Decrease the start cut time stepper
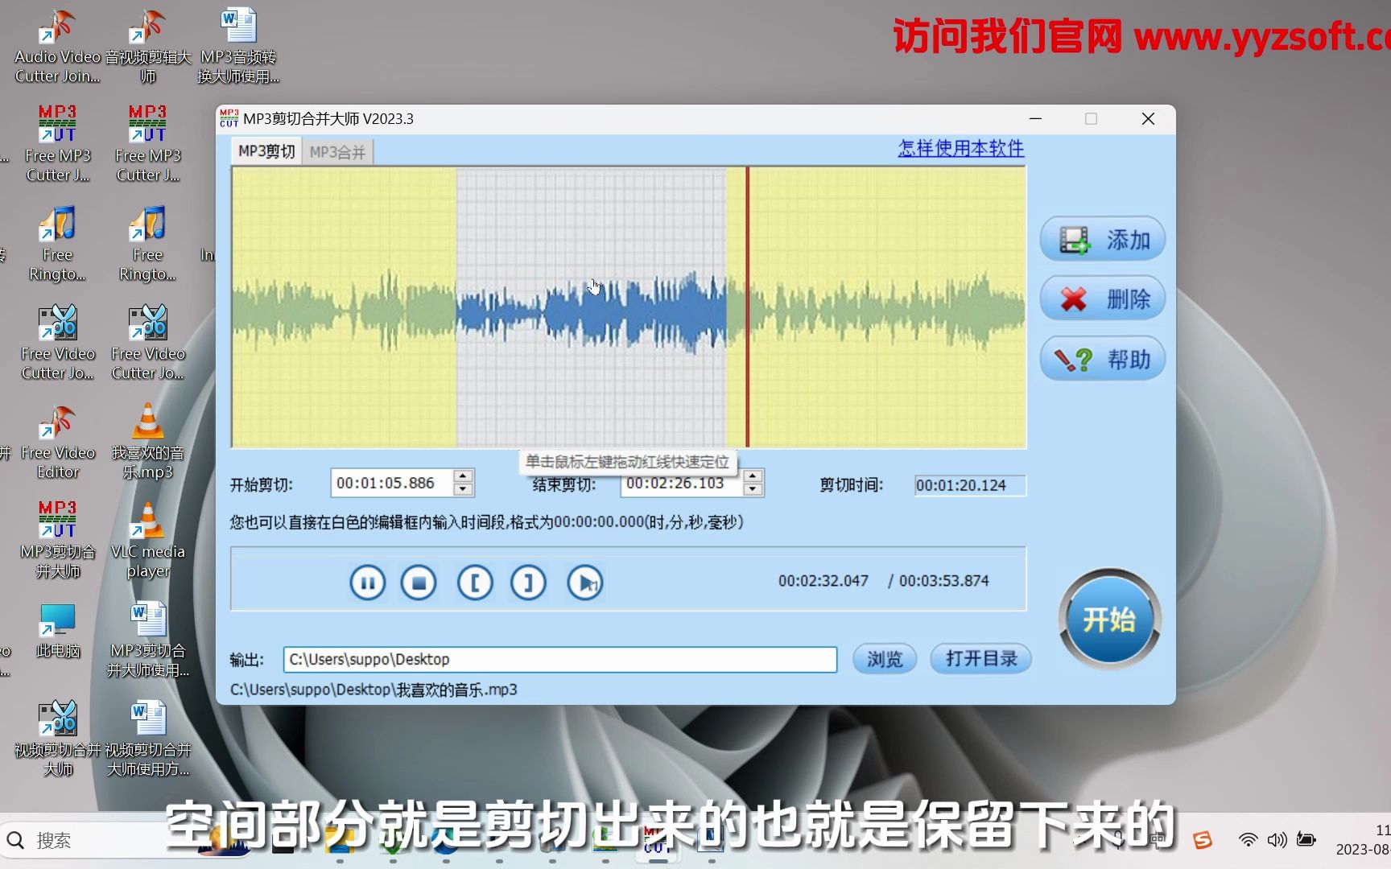 click(463, 489)
